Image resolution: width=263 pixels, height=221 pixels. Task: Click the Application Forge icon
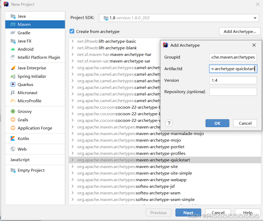pyautogui.click(x=13, y=128)
